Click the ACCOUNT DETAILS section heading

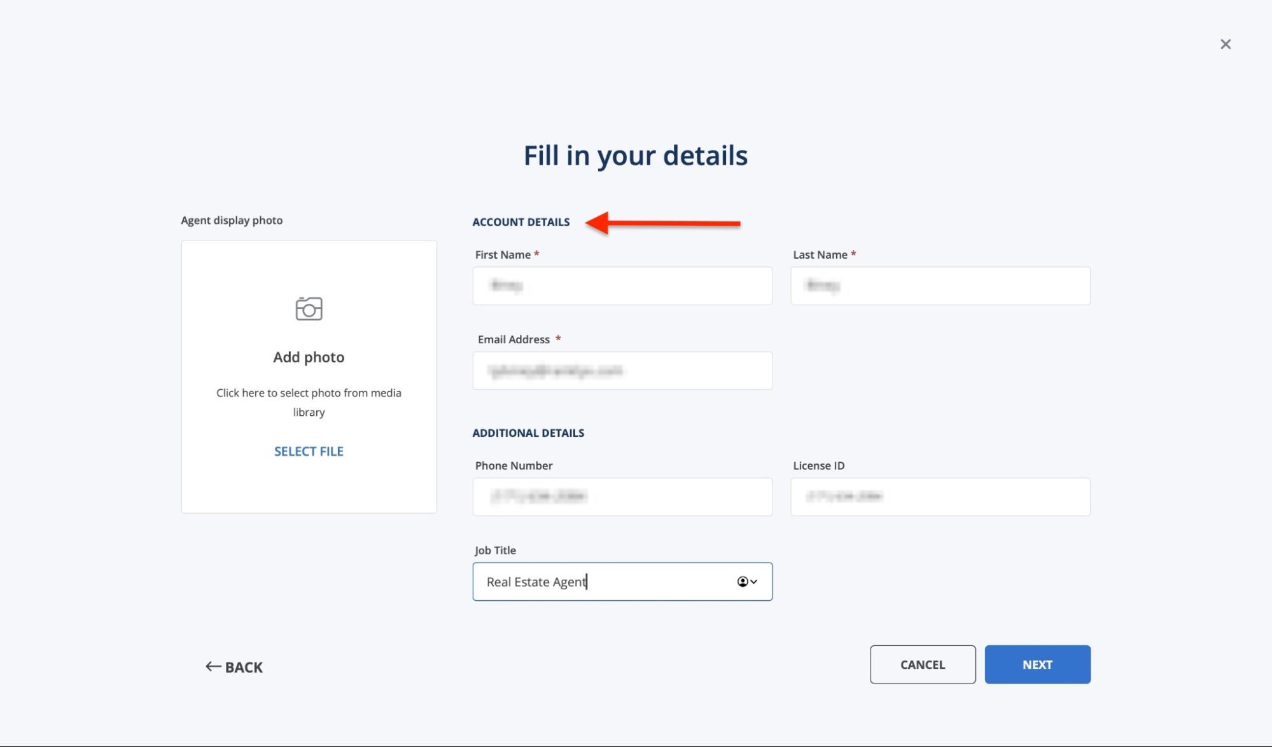[x=521, y=222]
